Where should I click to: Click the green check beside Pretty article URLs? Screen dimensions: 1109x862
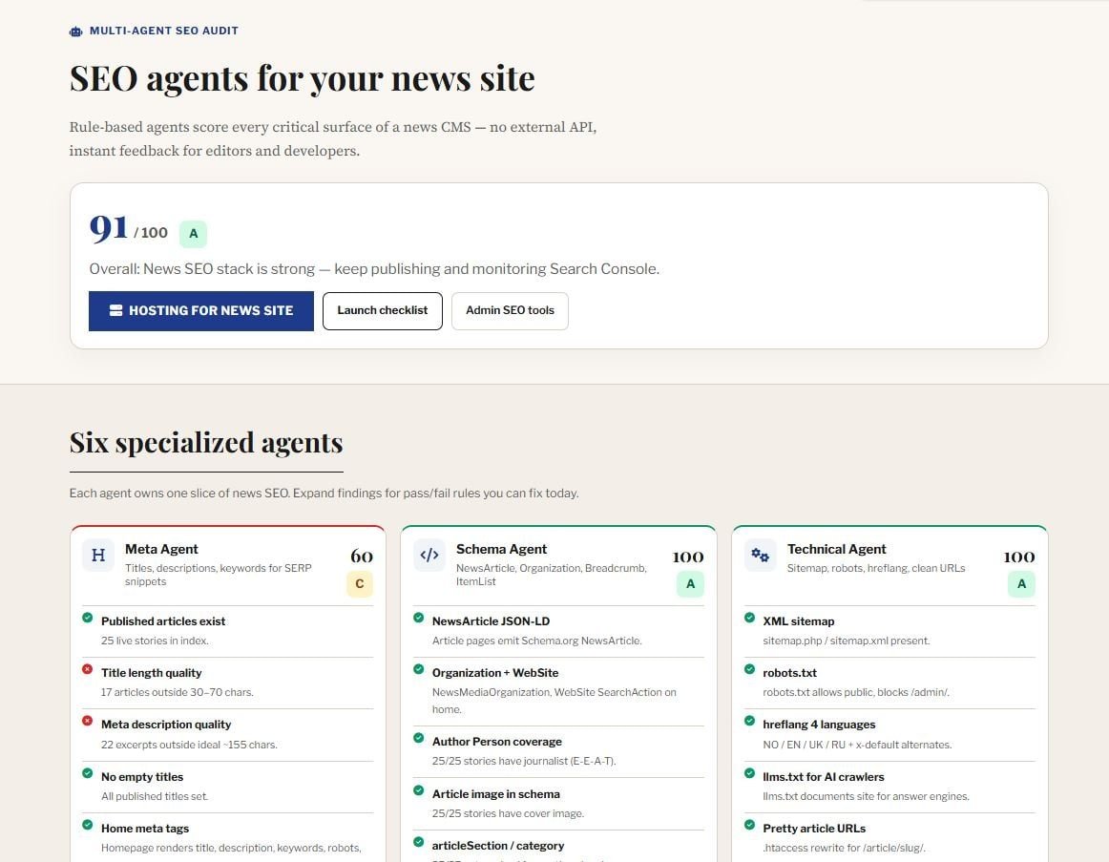[749, 825]
